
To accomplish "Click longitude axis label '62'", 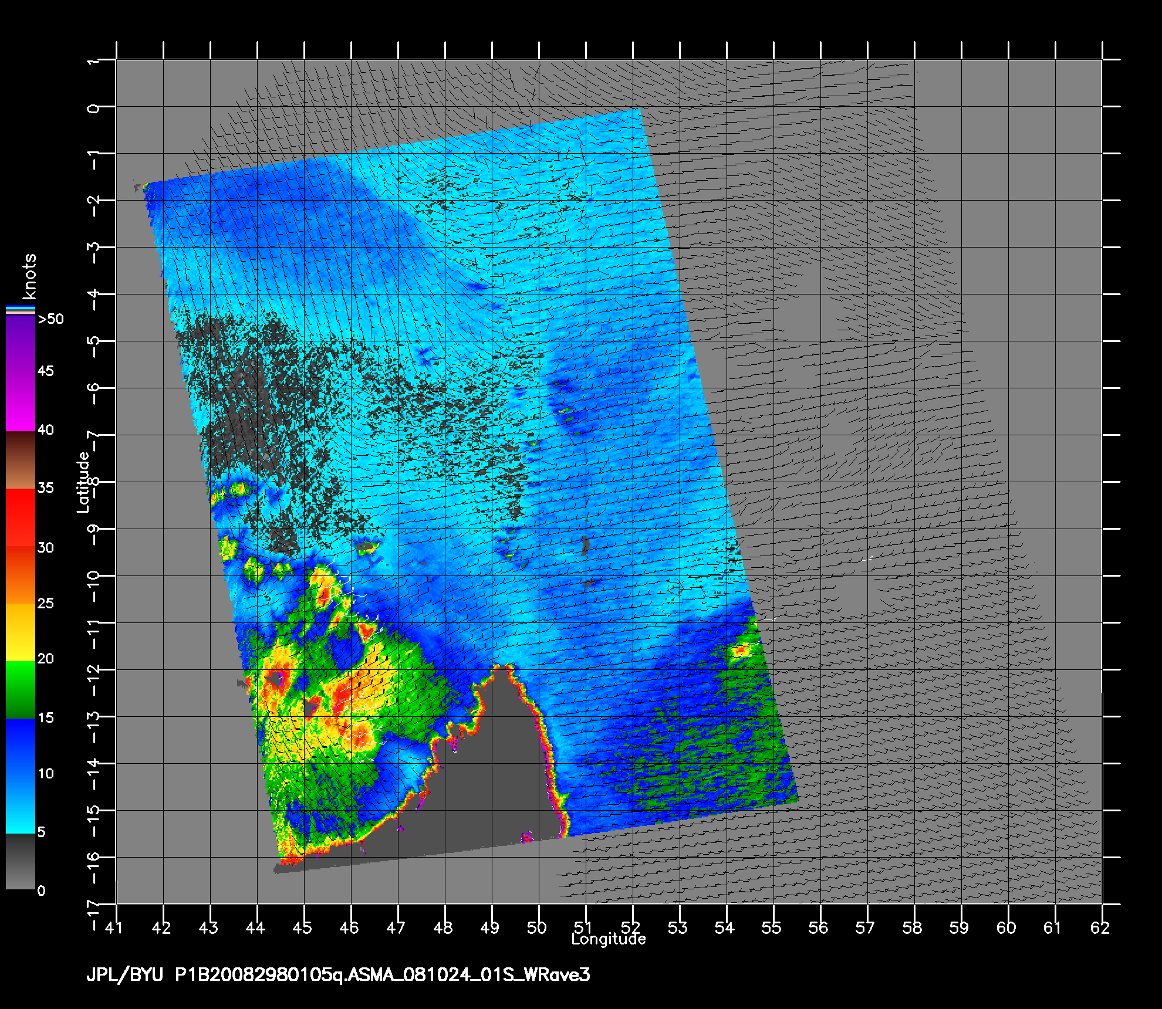I will [1100, 927].
